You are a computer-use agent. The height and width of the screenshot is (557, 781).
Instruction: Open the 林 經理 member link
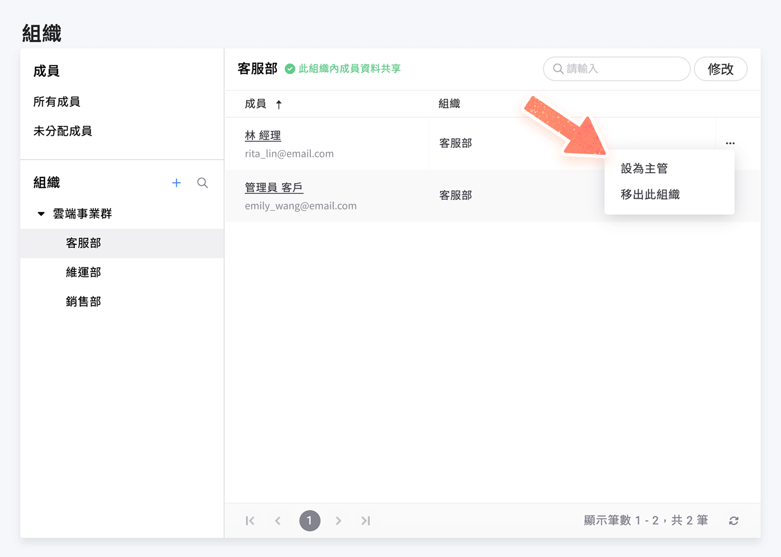click(263, 135)
